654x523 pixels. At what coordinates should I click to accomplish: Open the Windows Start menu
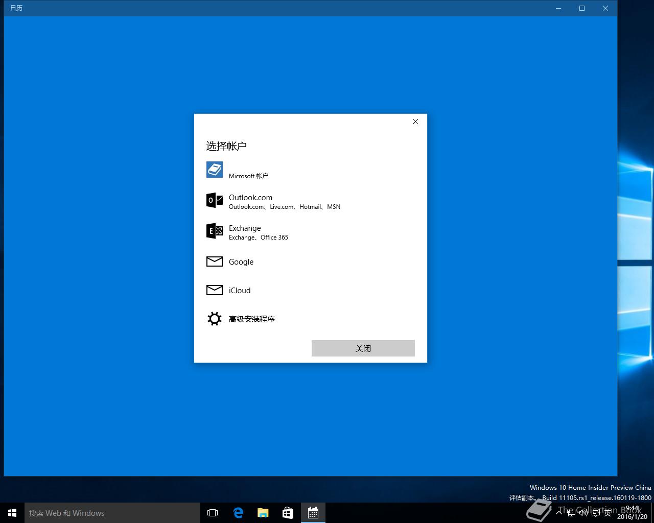[x=12, y=513]
